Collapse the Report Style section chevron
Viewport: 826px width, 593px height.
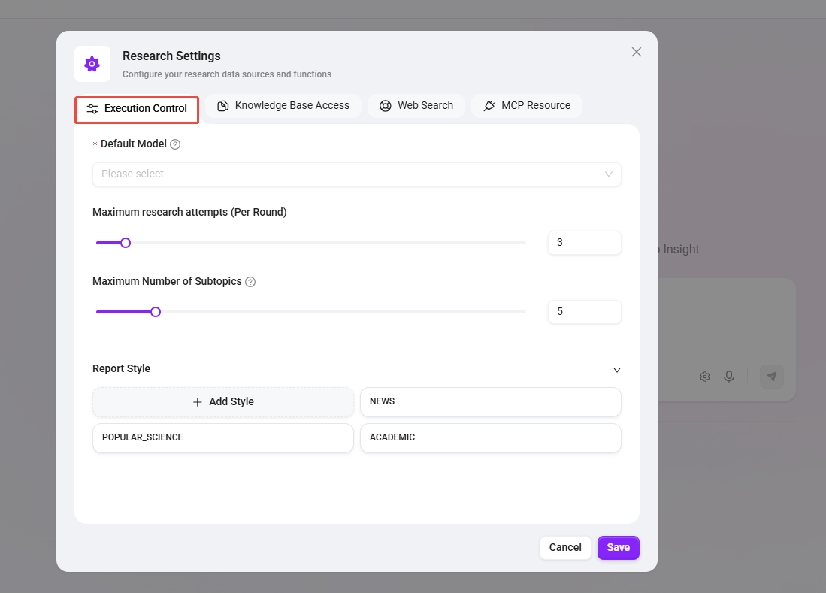(616, 370)
